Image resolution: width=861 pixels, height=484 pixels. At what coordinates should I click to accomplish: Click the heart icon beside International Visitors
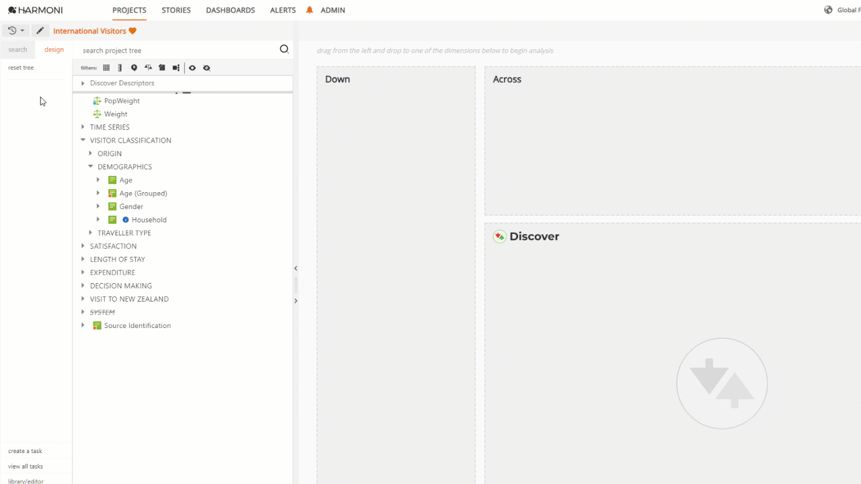click(x=132, y=30)
